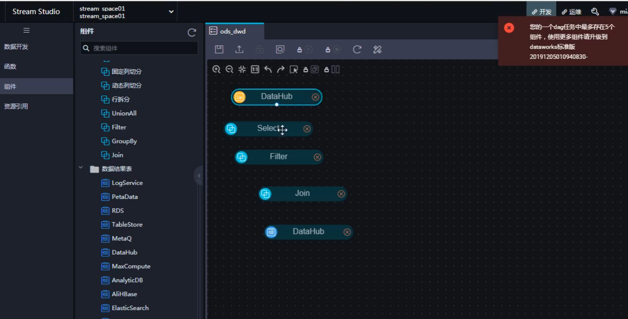The height and width of the screenshot is (319, 628).
Task: Select the MaxCompute result table
Action: [126, 266]
